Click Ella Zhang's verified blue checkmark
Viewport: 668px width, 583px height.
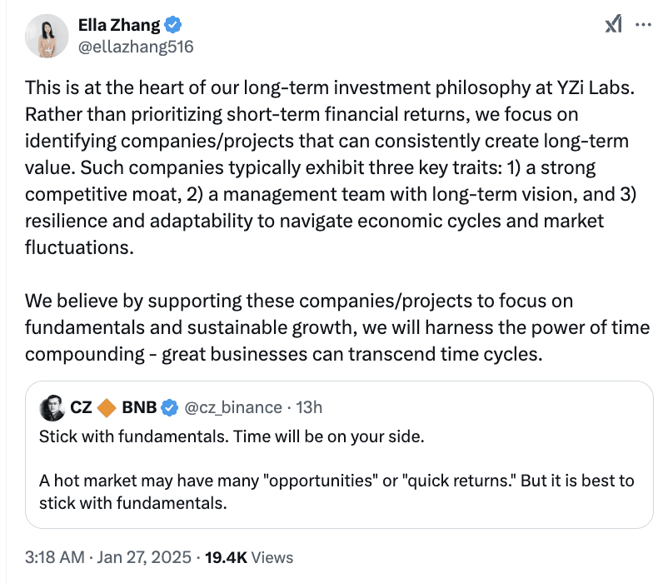(172, 24)
